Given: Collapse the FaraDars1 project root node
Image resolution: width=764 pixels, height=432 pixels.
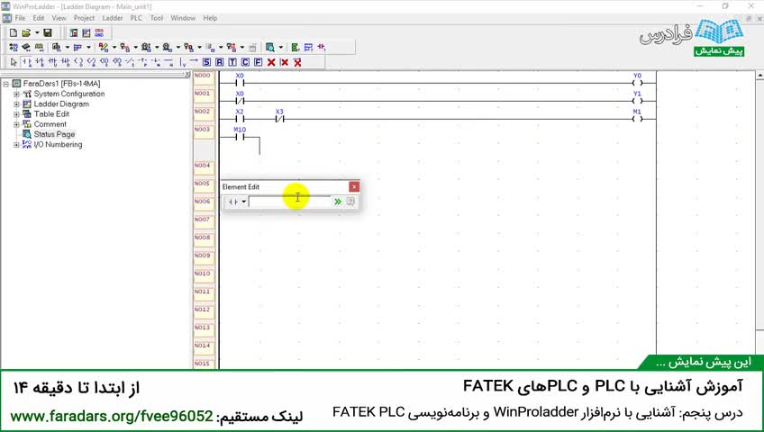Looking at the screenshot, I should click(5, 84).
